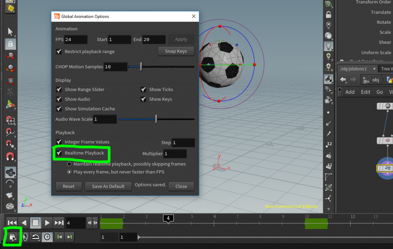Viewport: 393px width, 249px height.
Task: Select Maintain realtime playback radio option
Action: pos(69,163)
